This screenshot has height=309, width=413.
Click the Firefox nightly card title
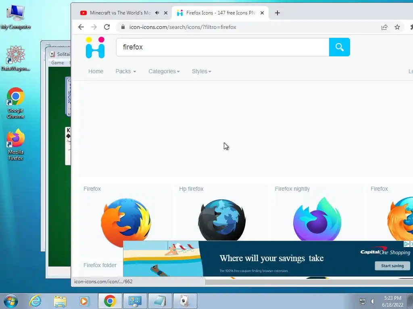[292, 189]
